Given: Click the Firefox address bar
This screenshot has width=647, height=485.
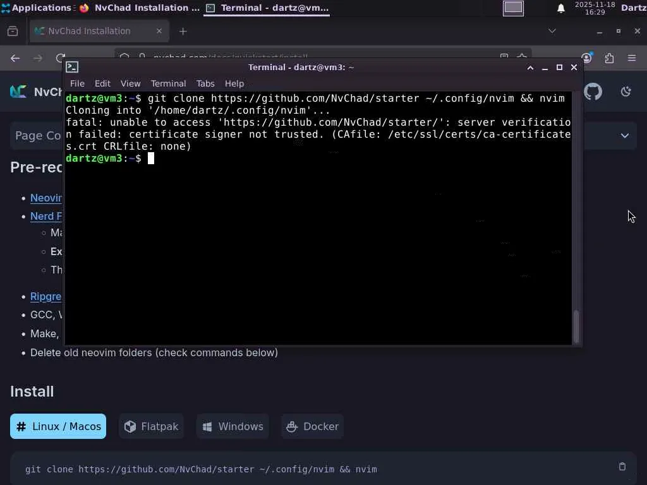Looking at the screenshot, I should 323,56.
